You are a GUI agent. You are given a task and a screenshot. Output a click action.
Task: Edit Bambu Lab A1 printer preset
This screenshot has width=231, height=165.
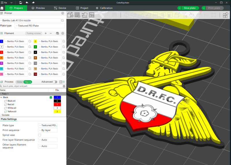[x=62, y=20]
